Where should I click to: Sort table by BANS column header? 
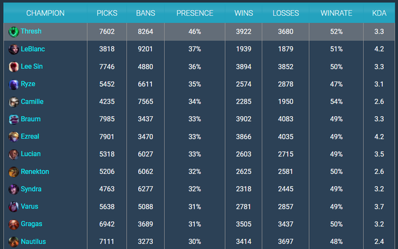[x=146, y=13]
